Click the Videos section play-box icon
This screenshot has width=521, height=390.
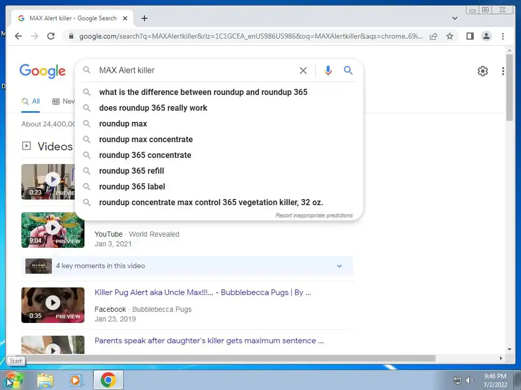coord(26,146)
